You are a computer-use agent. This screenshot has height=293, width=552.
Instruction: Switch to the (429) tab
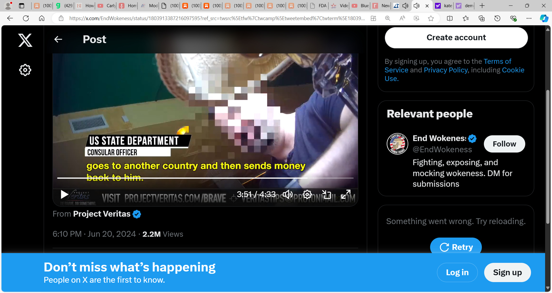[x=64, y=5]
